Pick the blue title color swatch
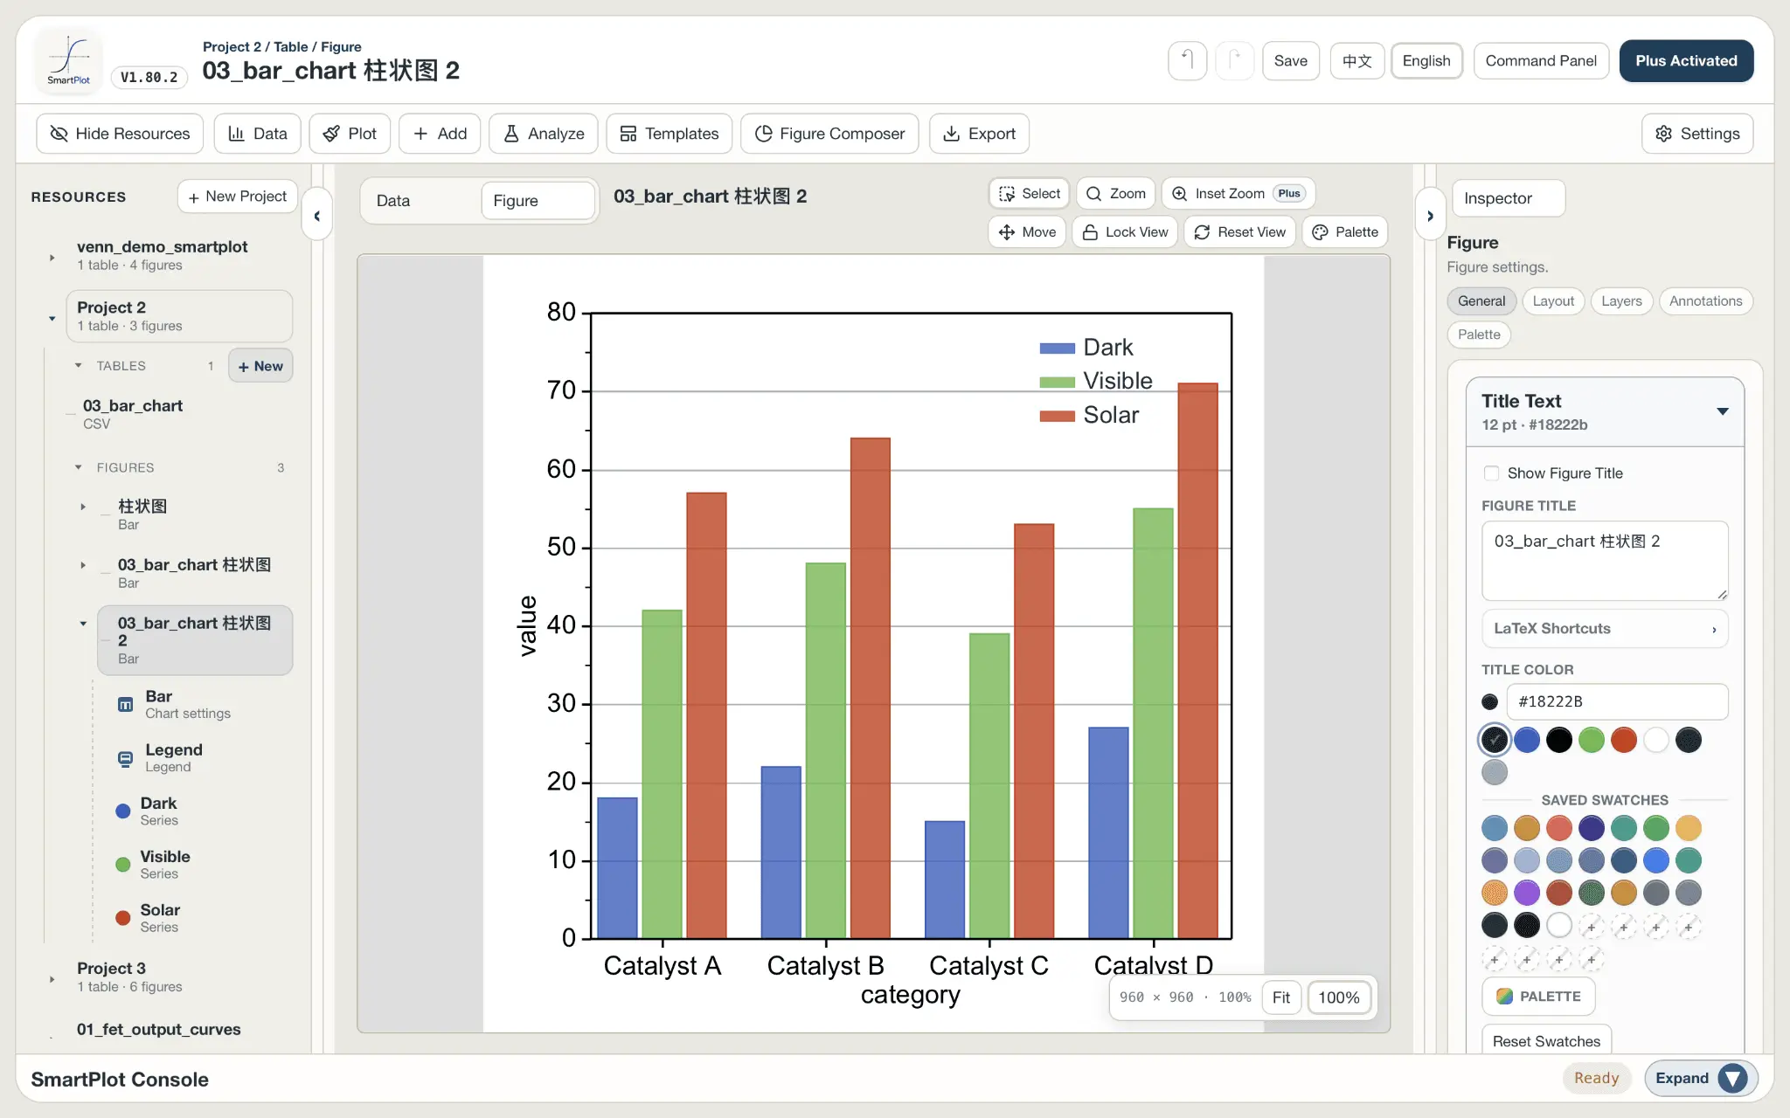 click(1527, 740)
